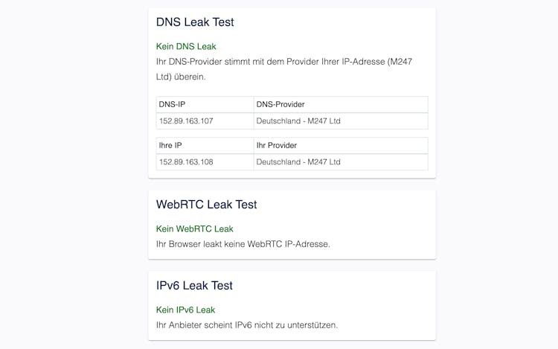The width and height of the screenshot is (558, 349).
Task: Select the Kein DNS Leak status text
Action: pos(186,47)
